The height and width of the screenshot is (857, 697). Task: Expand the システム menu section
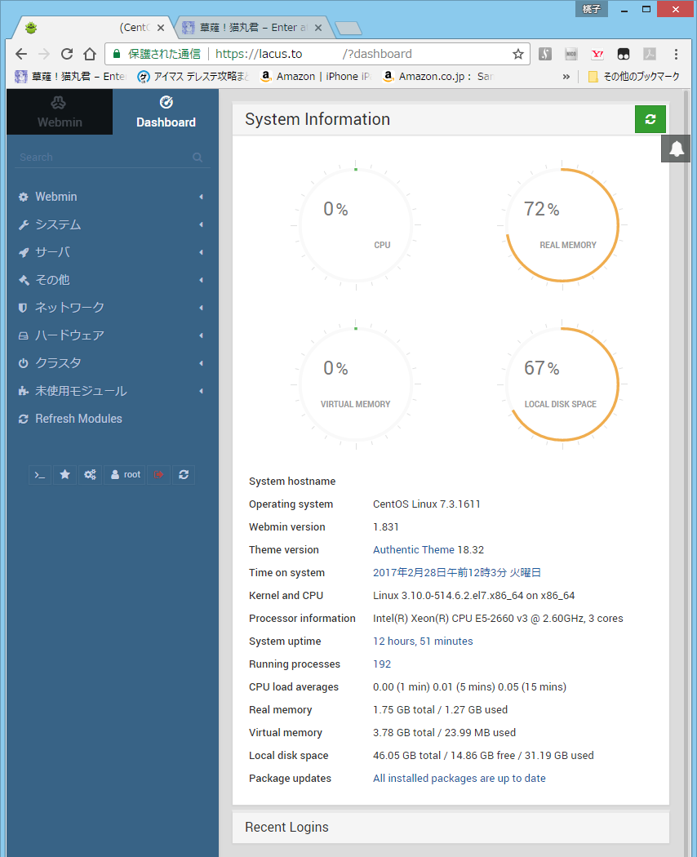coord(57,224)
